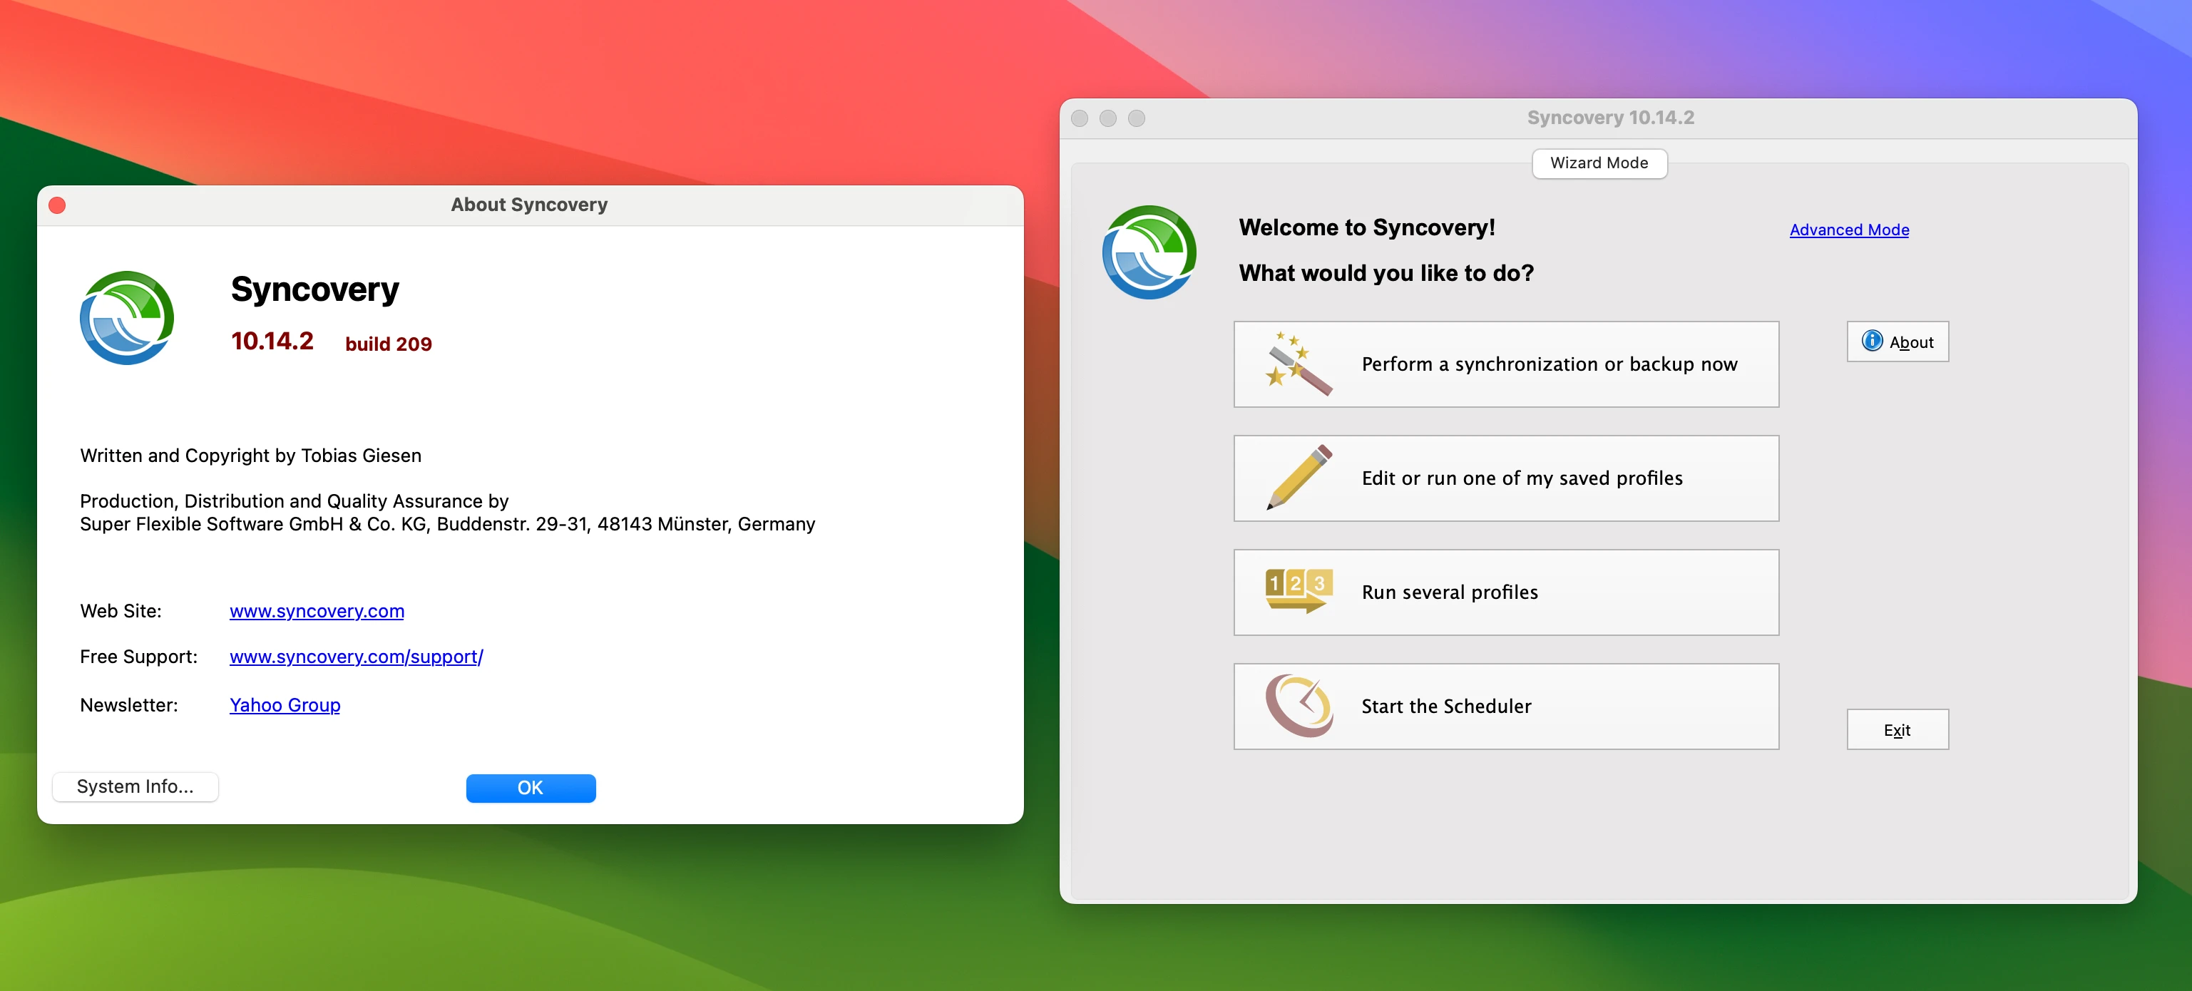The image size is (2192, 991).
Task: Click the build 209 text
Action: 388,344
